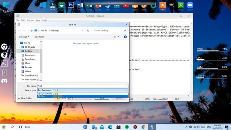Open the Music folder
This screenshot has width=231, height=130.
click(x=26, y=63)
